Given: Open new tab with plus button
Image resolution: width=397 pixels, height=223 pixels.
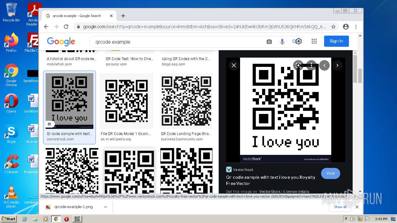Looking at the screenshot, I should 123,16.
